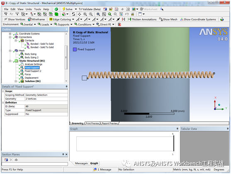This screenshot has width=231, height=174.
Task: Click the colored cube icon at toolbar end
Action: (x=222, y=19)
